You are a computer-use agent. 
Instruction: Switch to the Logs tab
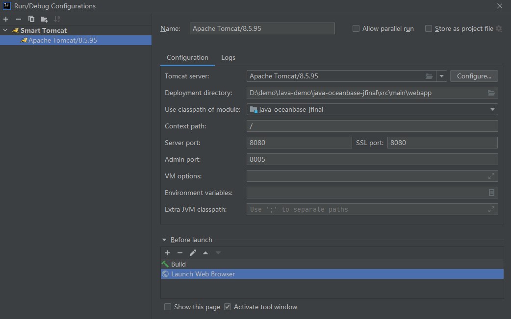point(228,57)
